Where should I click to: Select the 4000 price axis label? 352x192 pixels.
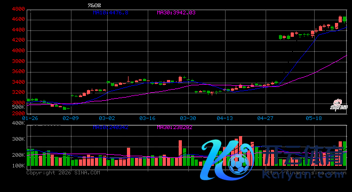tap(18, 51)
